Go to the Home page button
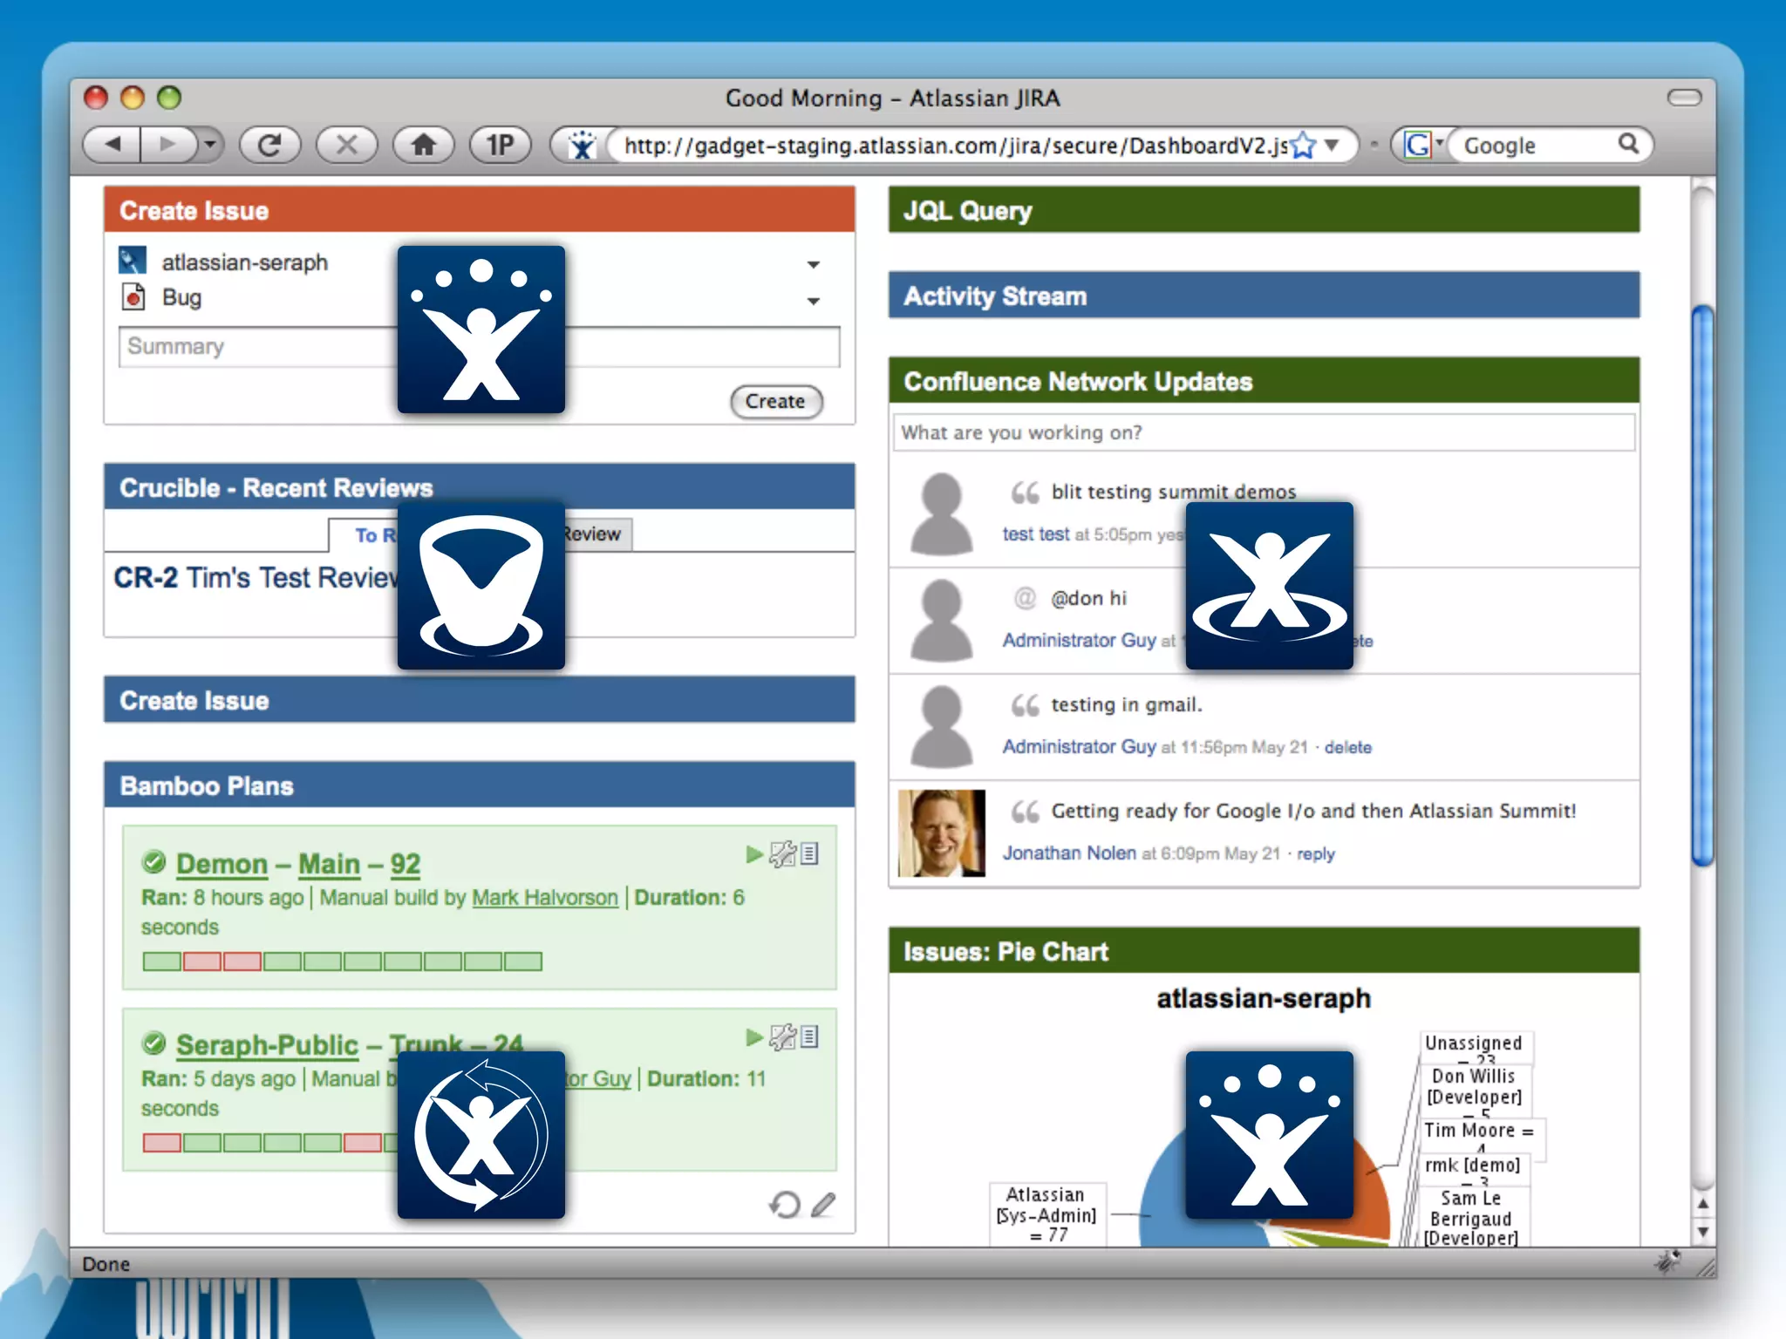 424,145
